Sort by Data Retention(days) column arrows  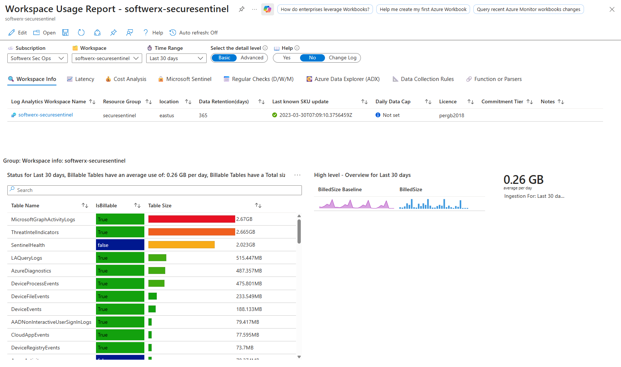tap(262, 102)
